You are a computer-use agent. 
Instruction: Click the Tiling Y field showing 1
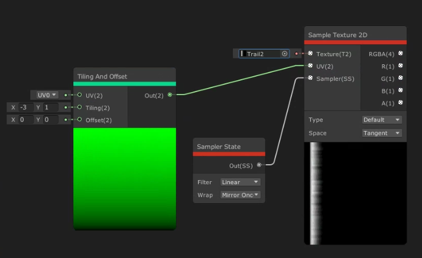pos(51,107)
